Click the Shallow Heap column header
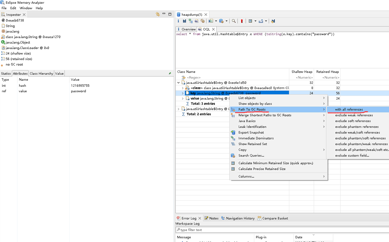The image size is (389, 242). coord(301,72)
